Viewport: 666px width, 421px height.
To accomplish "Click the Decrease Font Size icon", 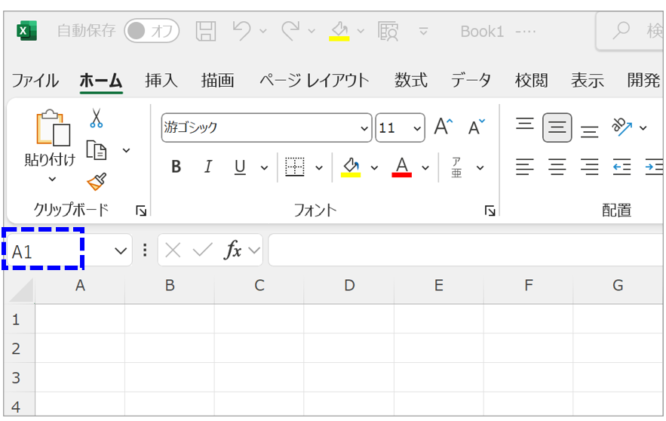I will pyautogui.click(x=477, y=127).
